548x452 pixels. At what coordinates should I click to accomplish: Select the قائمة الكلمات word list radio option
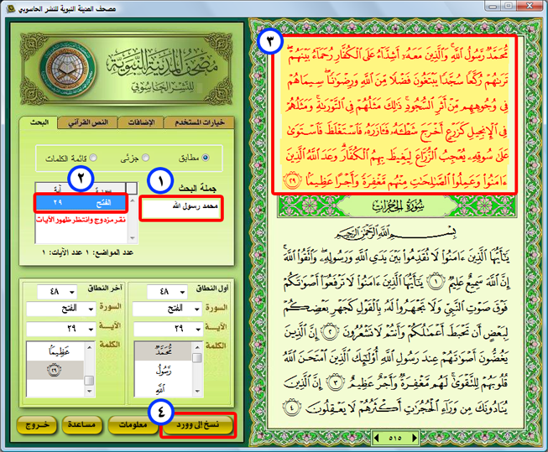click(x=92, y=157)
